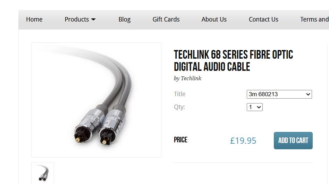This screenshot has height=184, width=329.
Task: Open the Title variant dropdown showing 3m 680213
Action: click(279, 94)
